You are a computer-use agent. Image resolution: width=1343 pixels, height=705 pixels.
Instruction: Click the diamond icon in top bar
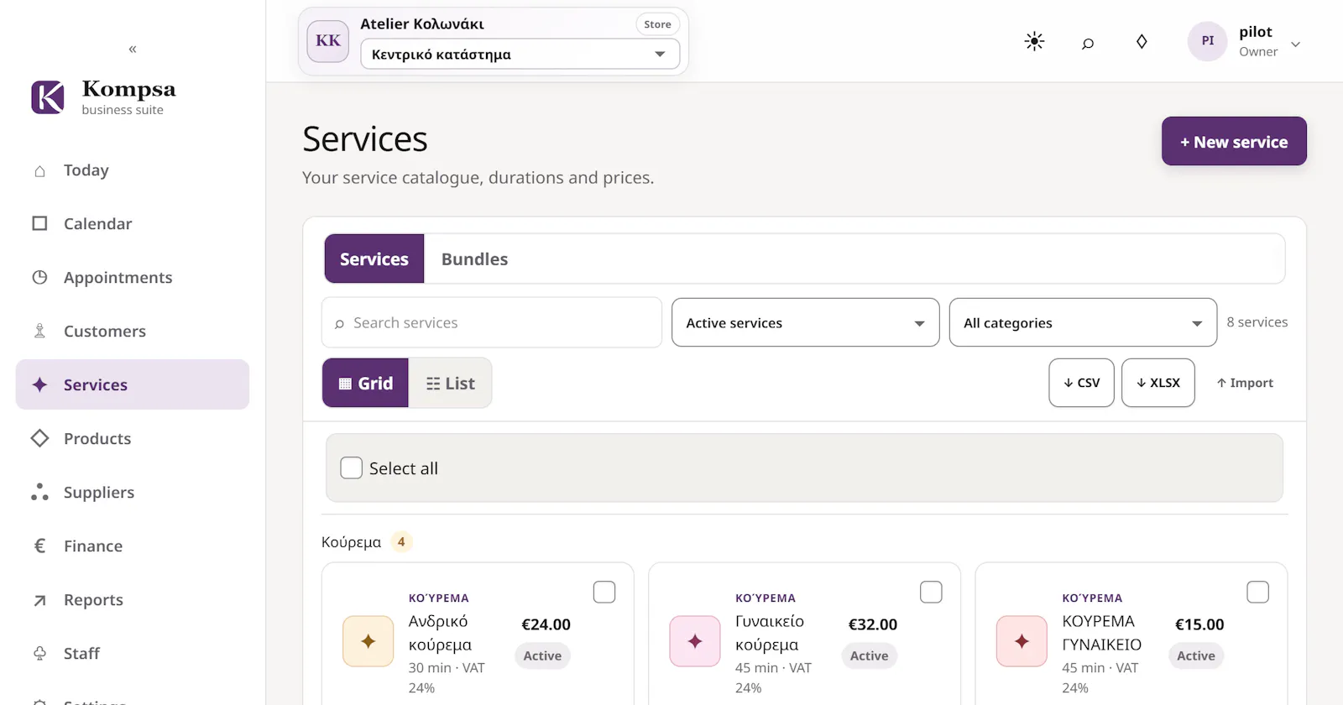coord(1142,41)
